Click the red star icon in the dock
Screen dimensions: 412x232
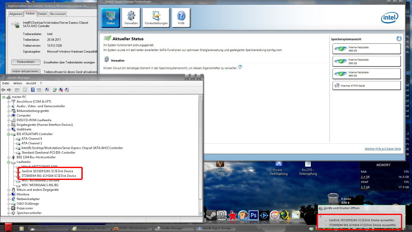[x=233, y=215]
